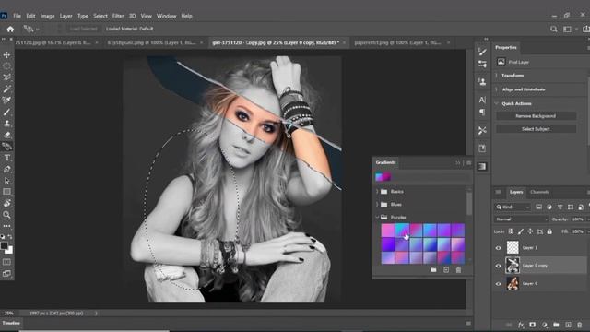Collapse the Quick Actions section

click(x=496, y=103)
